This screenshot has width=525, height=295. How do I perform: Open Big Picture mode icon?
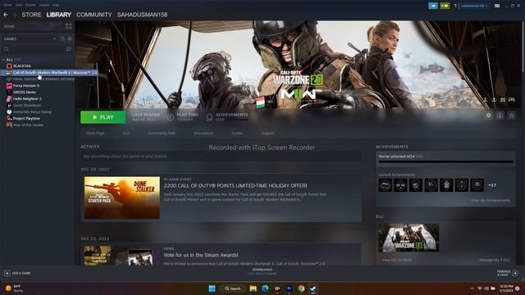click(497, 6)
